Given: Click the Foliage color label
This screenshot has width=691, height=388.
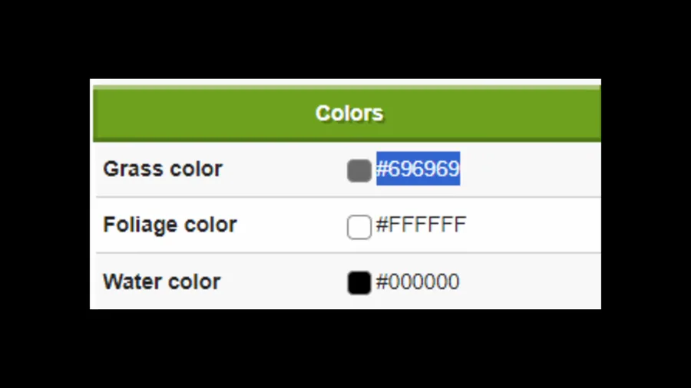Looking at the screenshot, I should 170,225.
